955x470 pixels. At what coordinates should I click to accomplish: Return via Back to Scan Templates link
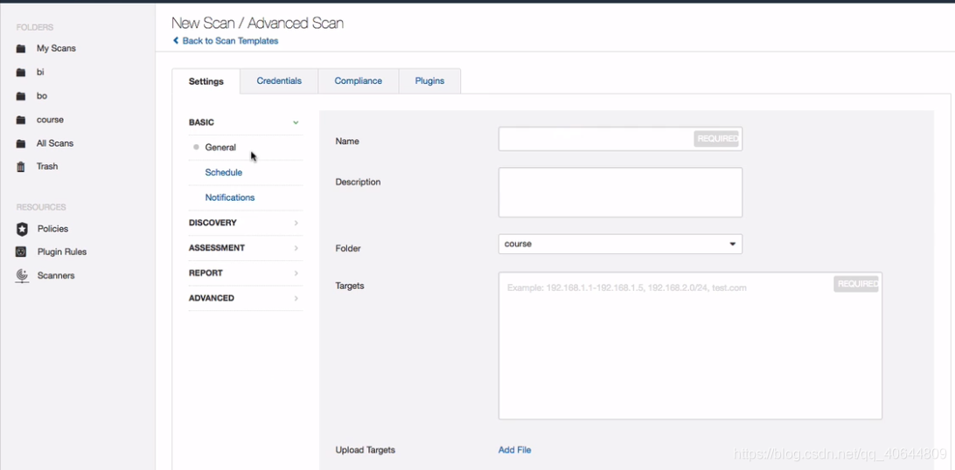pos(230,41)
